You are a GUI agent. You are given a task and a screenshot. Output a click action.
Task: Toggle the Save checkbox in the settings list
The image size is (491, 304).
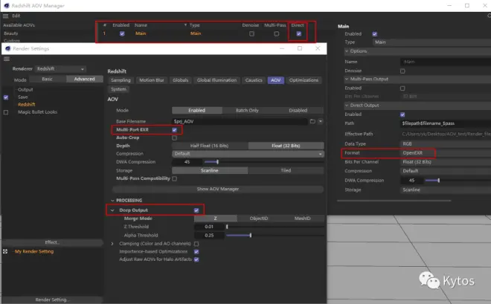[x=6, y=97]
